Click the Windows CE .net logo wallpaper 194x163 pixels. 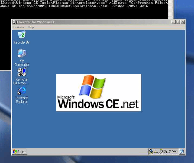point(99,93)
